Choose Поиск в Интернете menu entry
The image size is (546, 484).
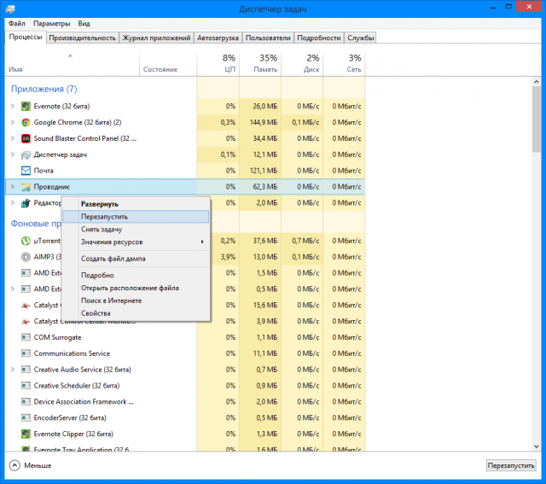coord(136,300)
